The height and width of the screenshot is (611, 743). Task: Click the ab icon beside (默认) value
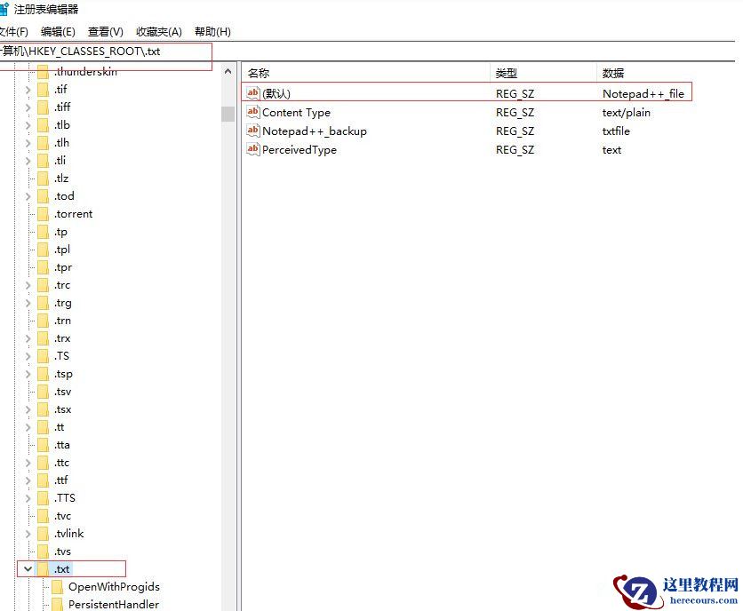[253, 92]
